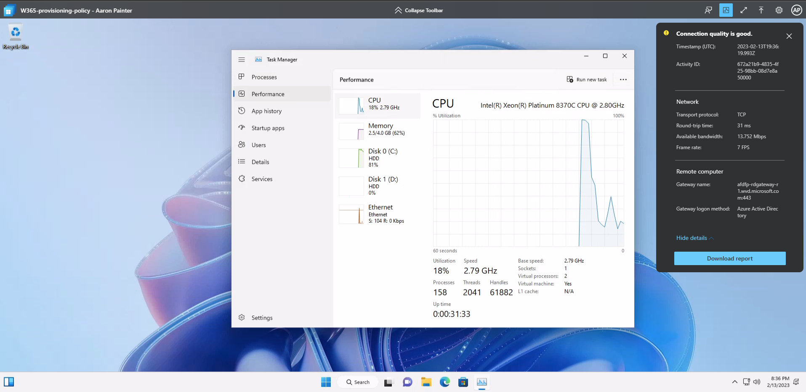Select the Memory performance entry
The height and width of the screenshot is (392, 806).
click(378, 131)
